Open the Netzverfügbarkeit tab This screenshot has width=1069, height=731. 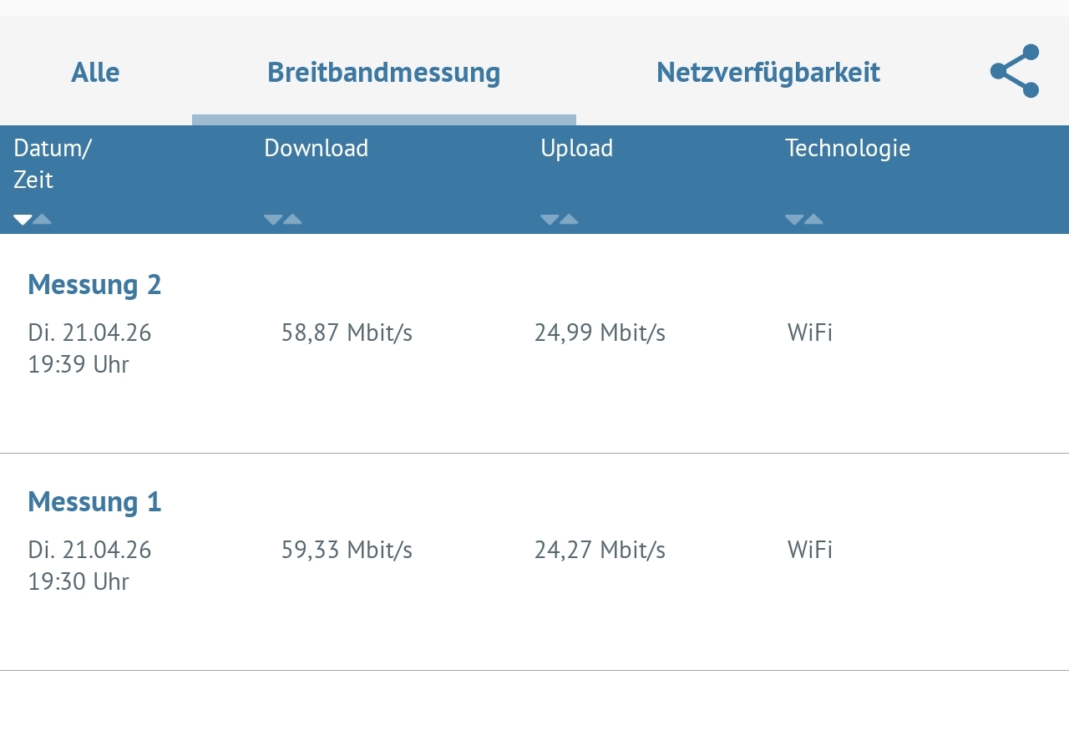pyautogui.click(x=768, y=73)
